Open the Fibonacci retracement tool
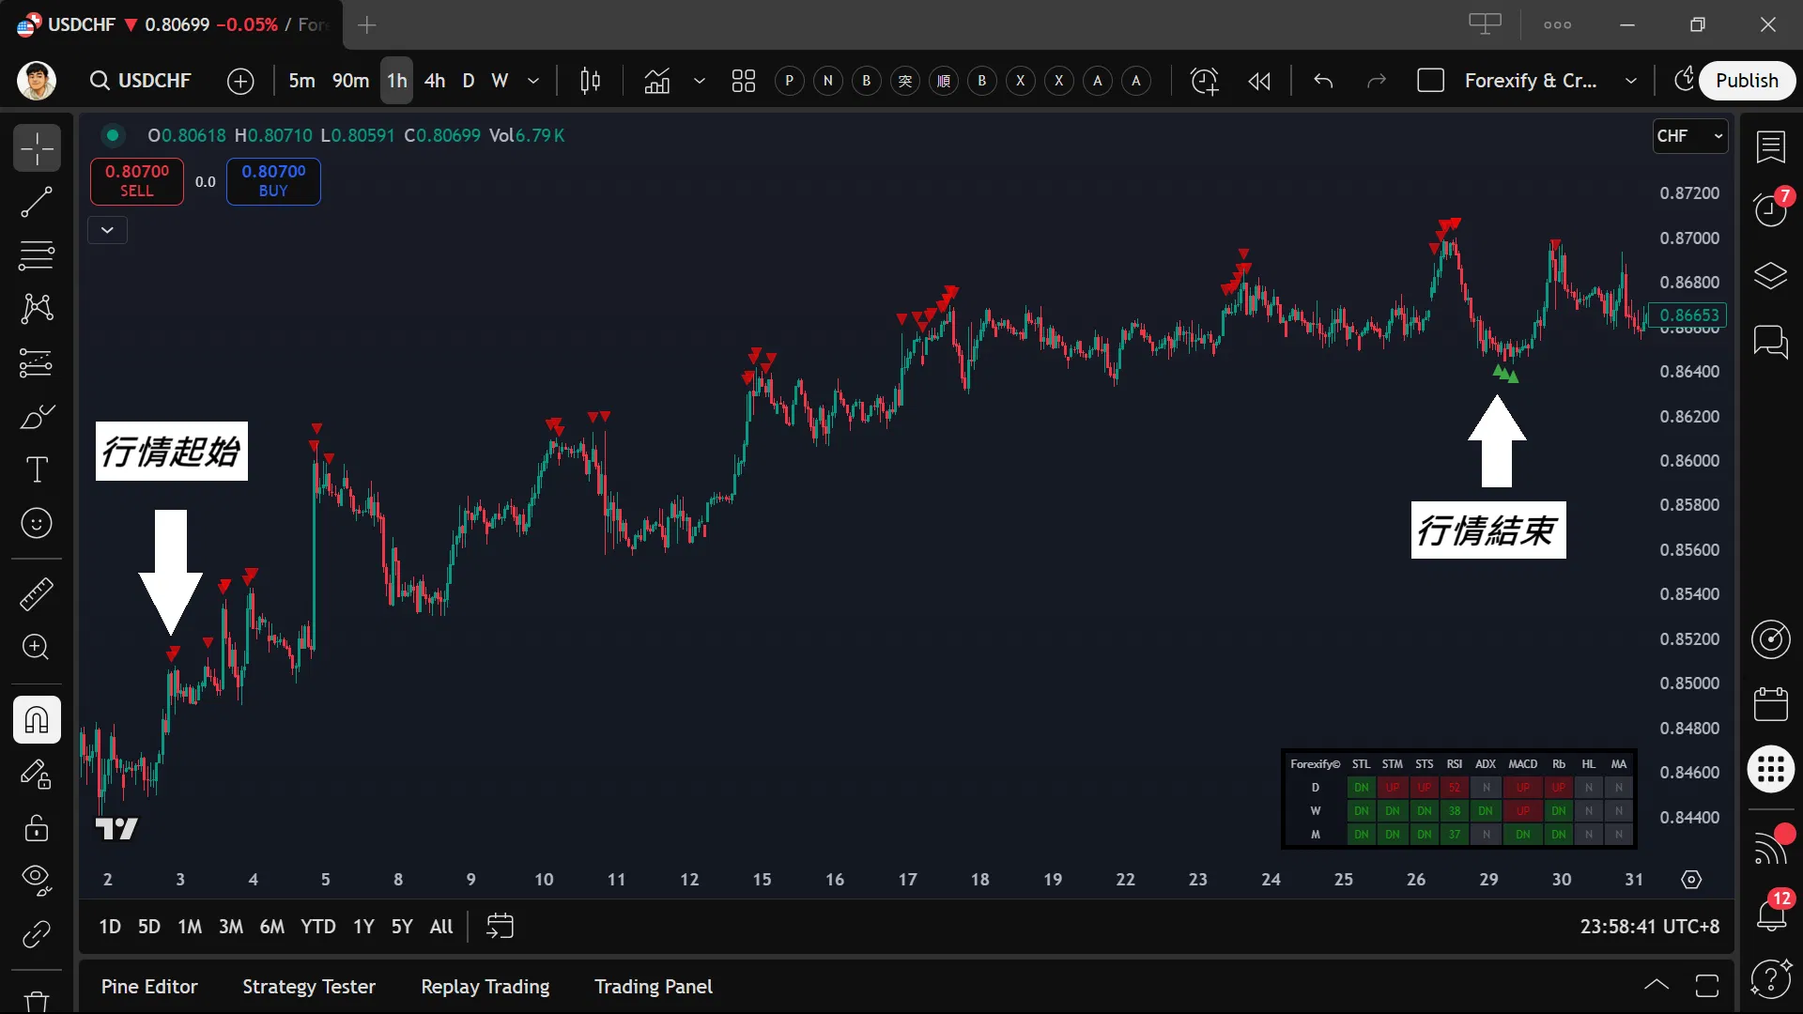 [37, 254]
